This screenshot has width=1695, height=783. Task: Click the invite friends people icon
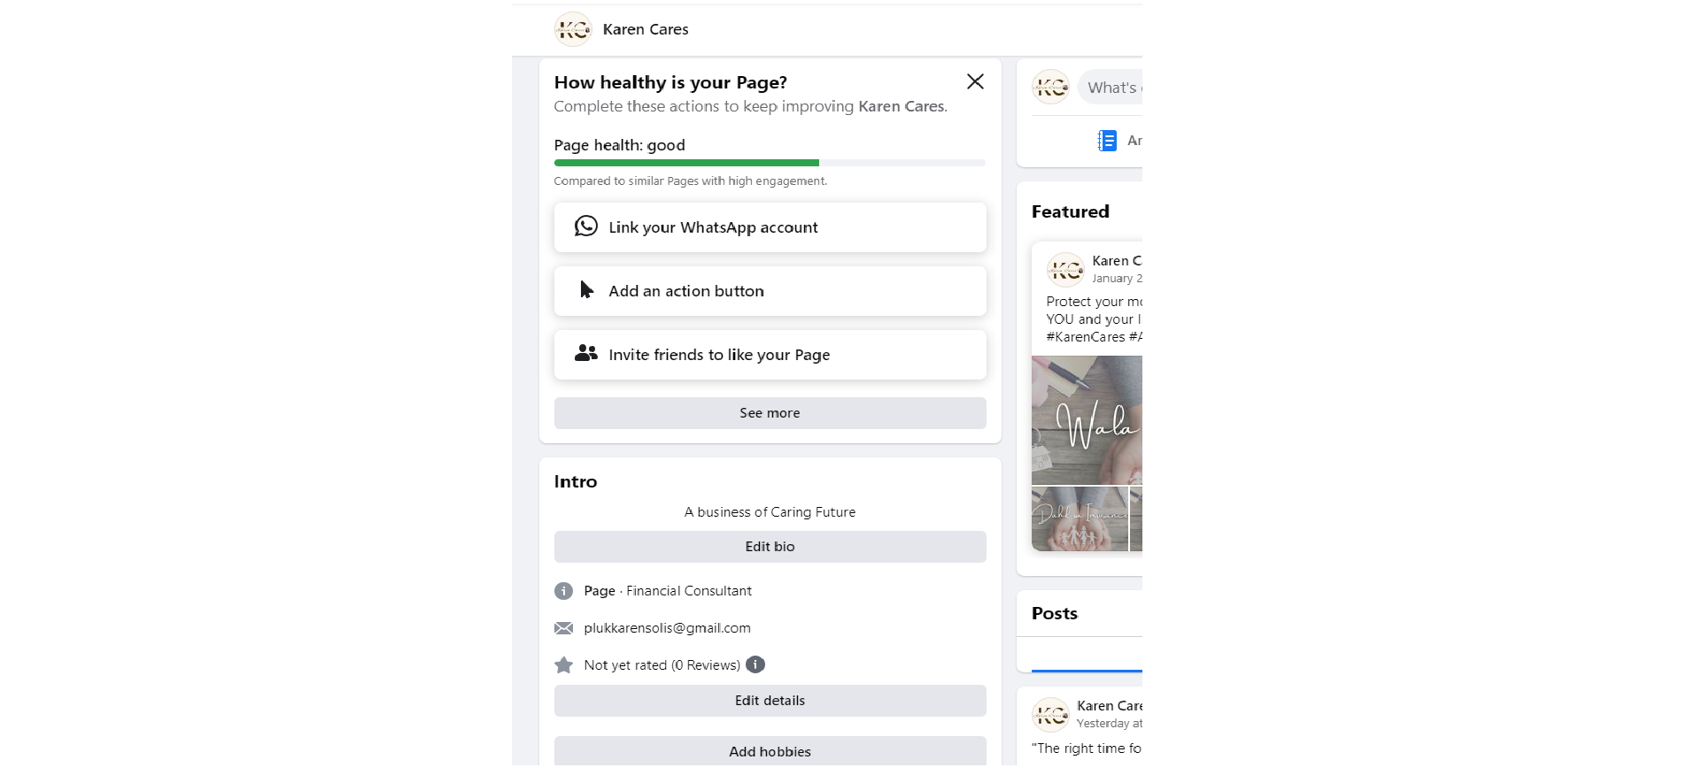coord(585,354)
